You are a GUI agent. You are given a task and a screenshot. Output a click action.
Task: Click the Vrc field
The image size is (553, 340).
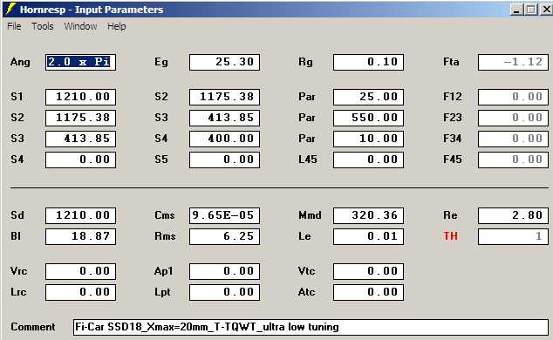(x=80, y=271)
